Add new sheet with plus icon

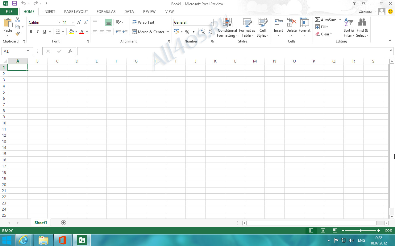64,222
